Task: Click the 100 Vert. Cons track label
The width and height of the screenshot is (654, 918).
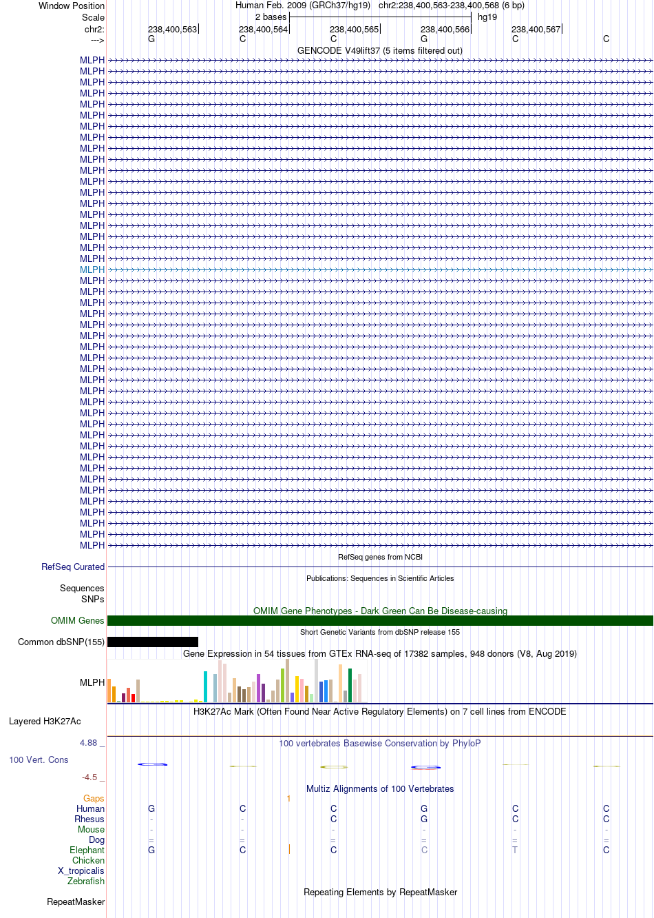Action: (39, 759)
